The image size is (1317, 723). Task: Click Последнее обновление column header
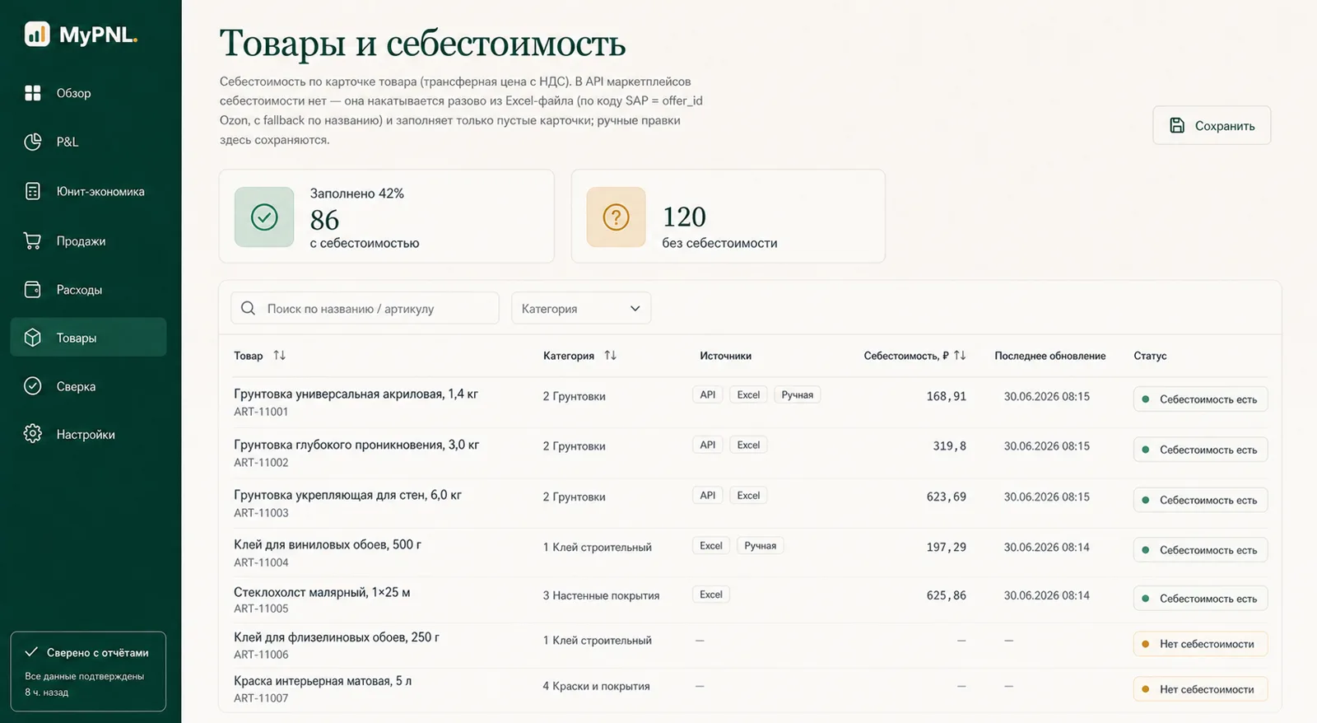point(1049,356)
